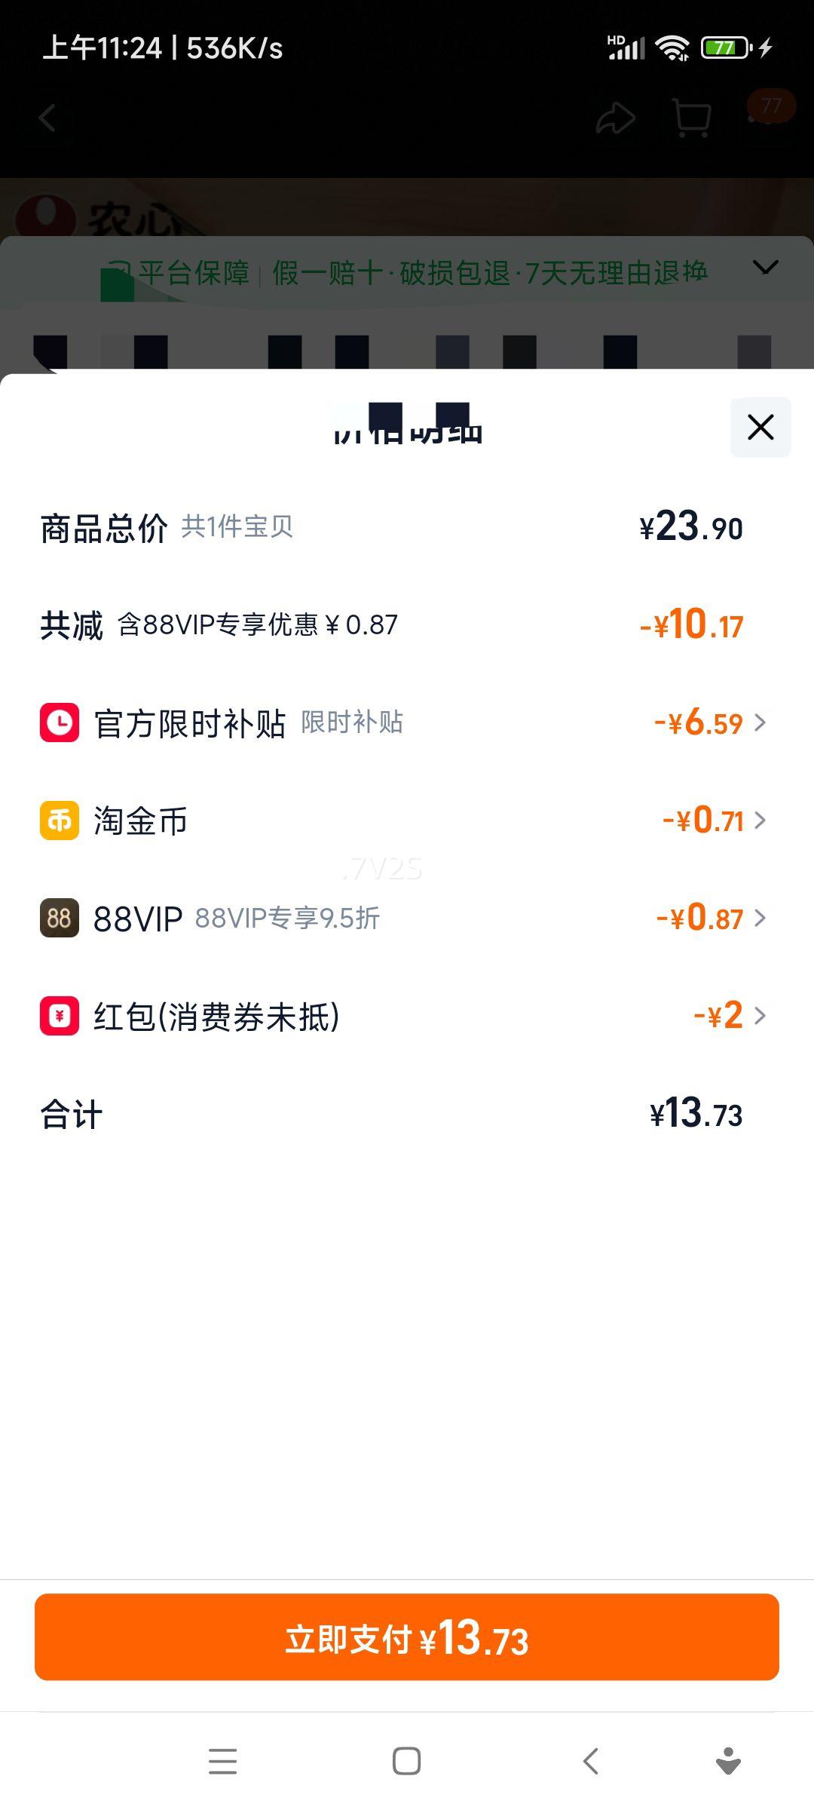Open Android recent apps menu button
The width and height of the screenshot is (814, 1810).
222,1762
